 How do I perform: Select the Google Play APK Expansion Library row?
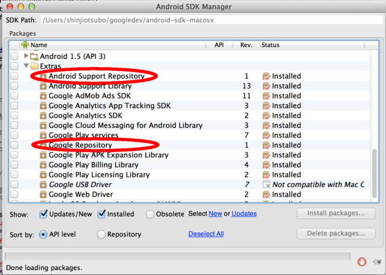[x=189, y=155]
